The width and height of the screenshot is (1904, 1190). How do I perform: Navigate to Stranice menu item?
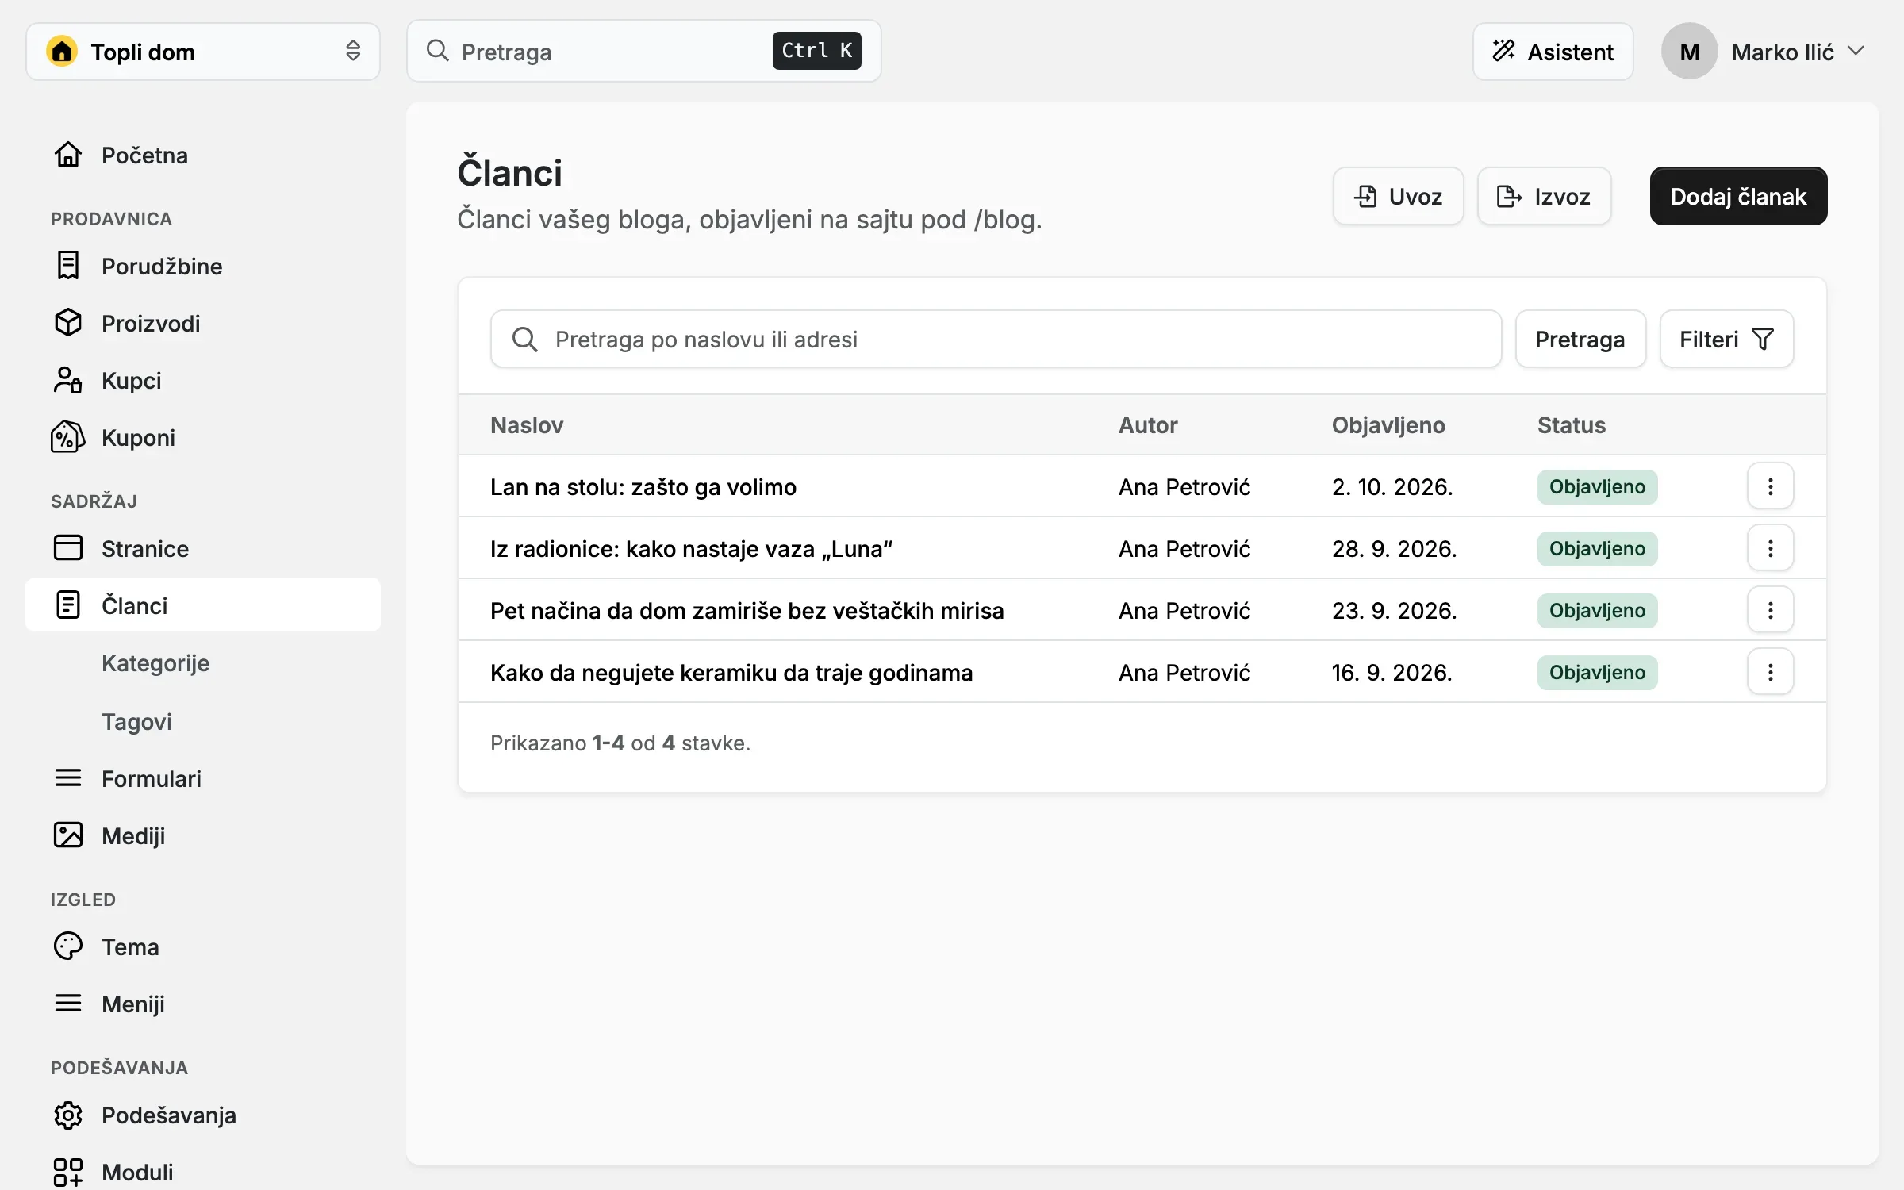point(203,548)
